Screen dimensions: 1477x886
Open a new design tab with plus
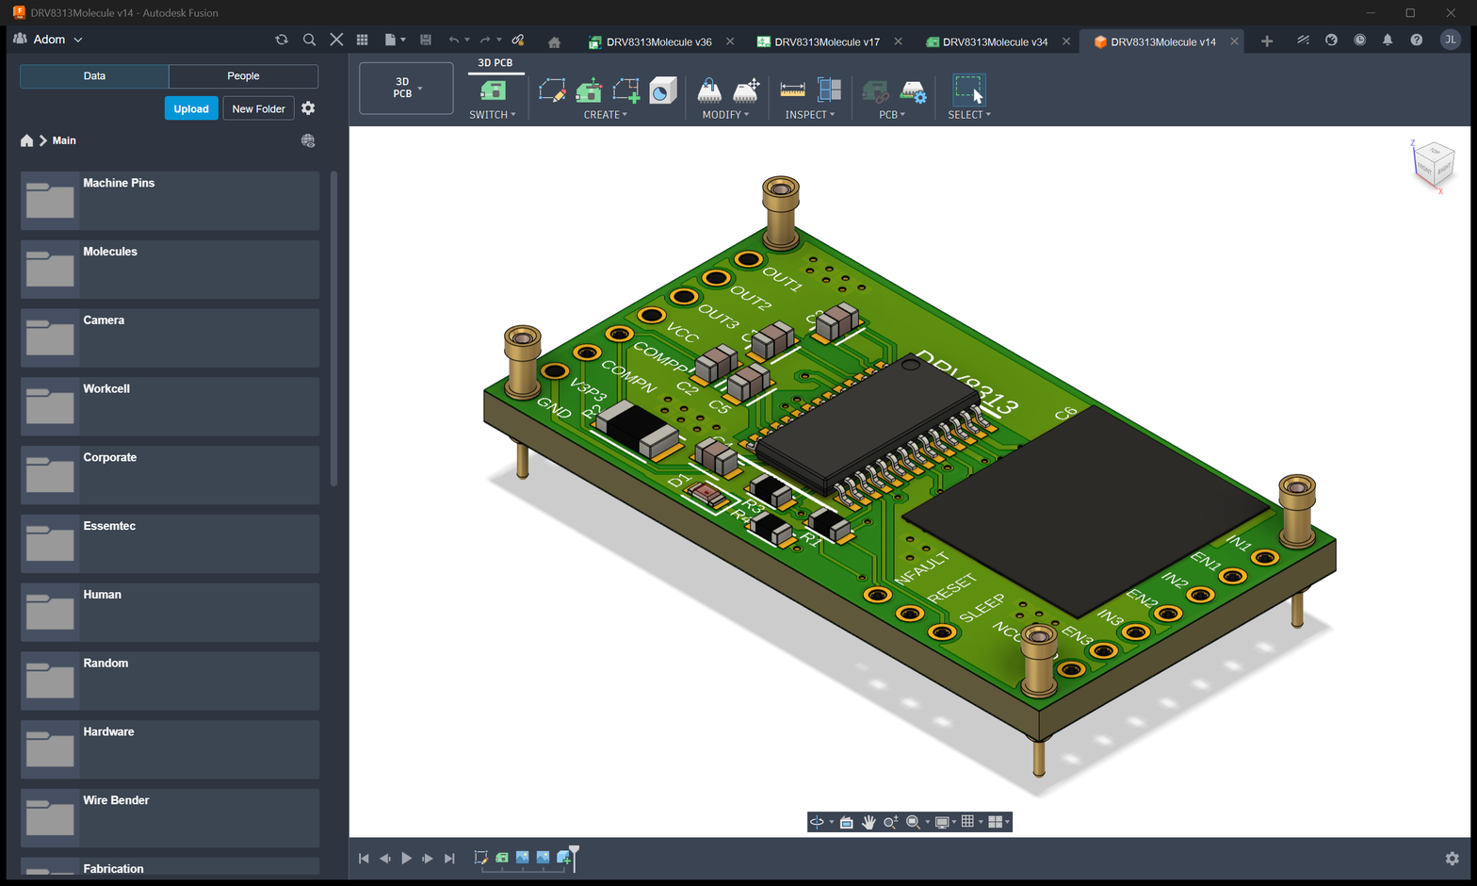[x=1267, y=41]
